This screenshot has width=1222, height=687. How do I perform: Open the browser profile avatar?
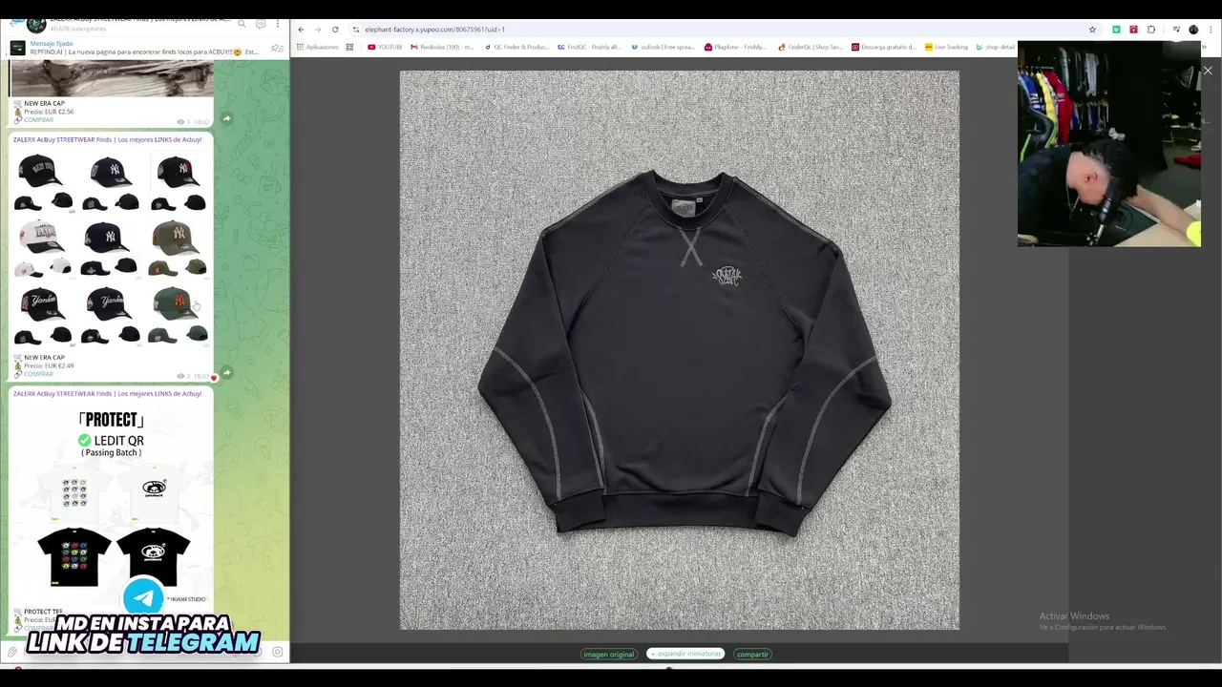click(x=1193, y=30)
